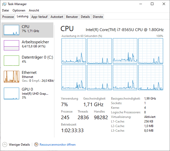Click the L1-Cache value 256 KB
This screenshot has width=170, height=151.
click(149, 121)
